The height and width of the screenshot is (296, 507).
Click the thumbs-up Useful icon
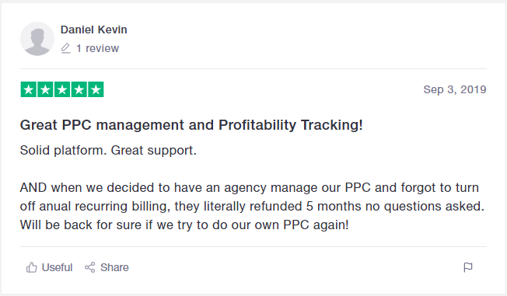point(31,267)
